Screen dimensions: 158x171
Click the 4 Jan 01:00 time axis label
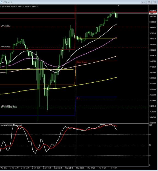pos(80,168)
